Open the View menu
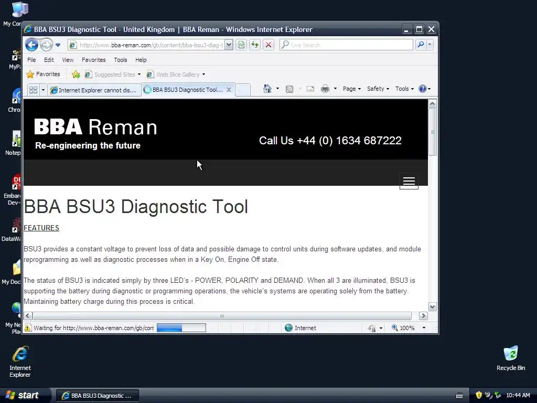The image size is (537, 403). pos(68,60)
